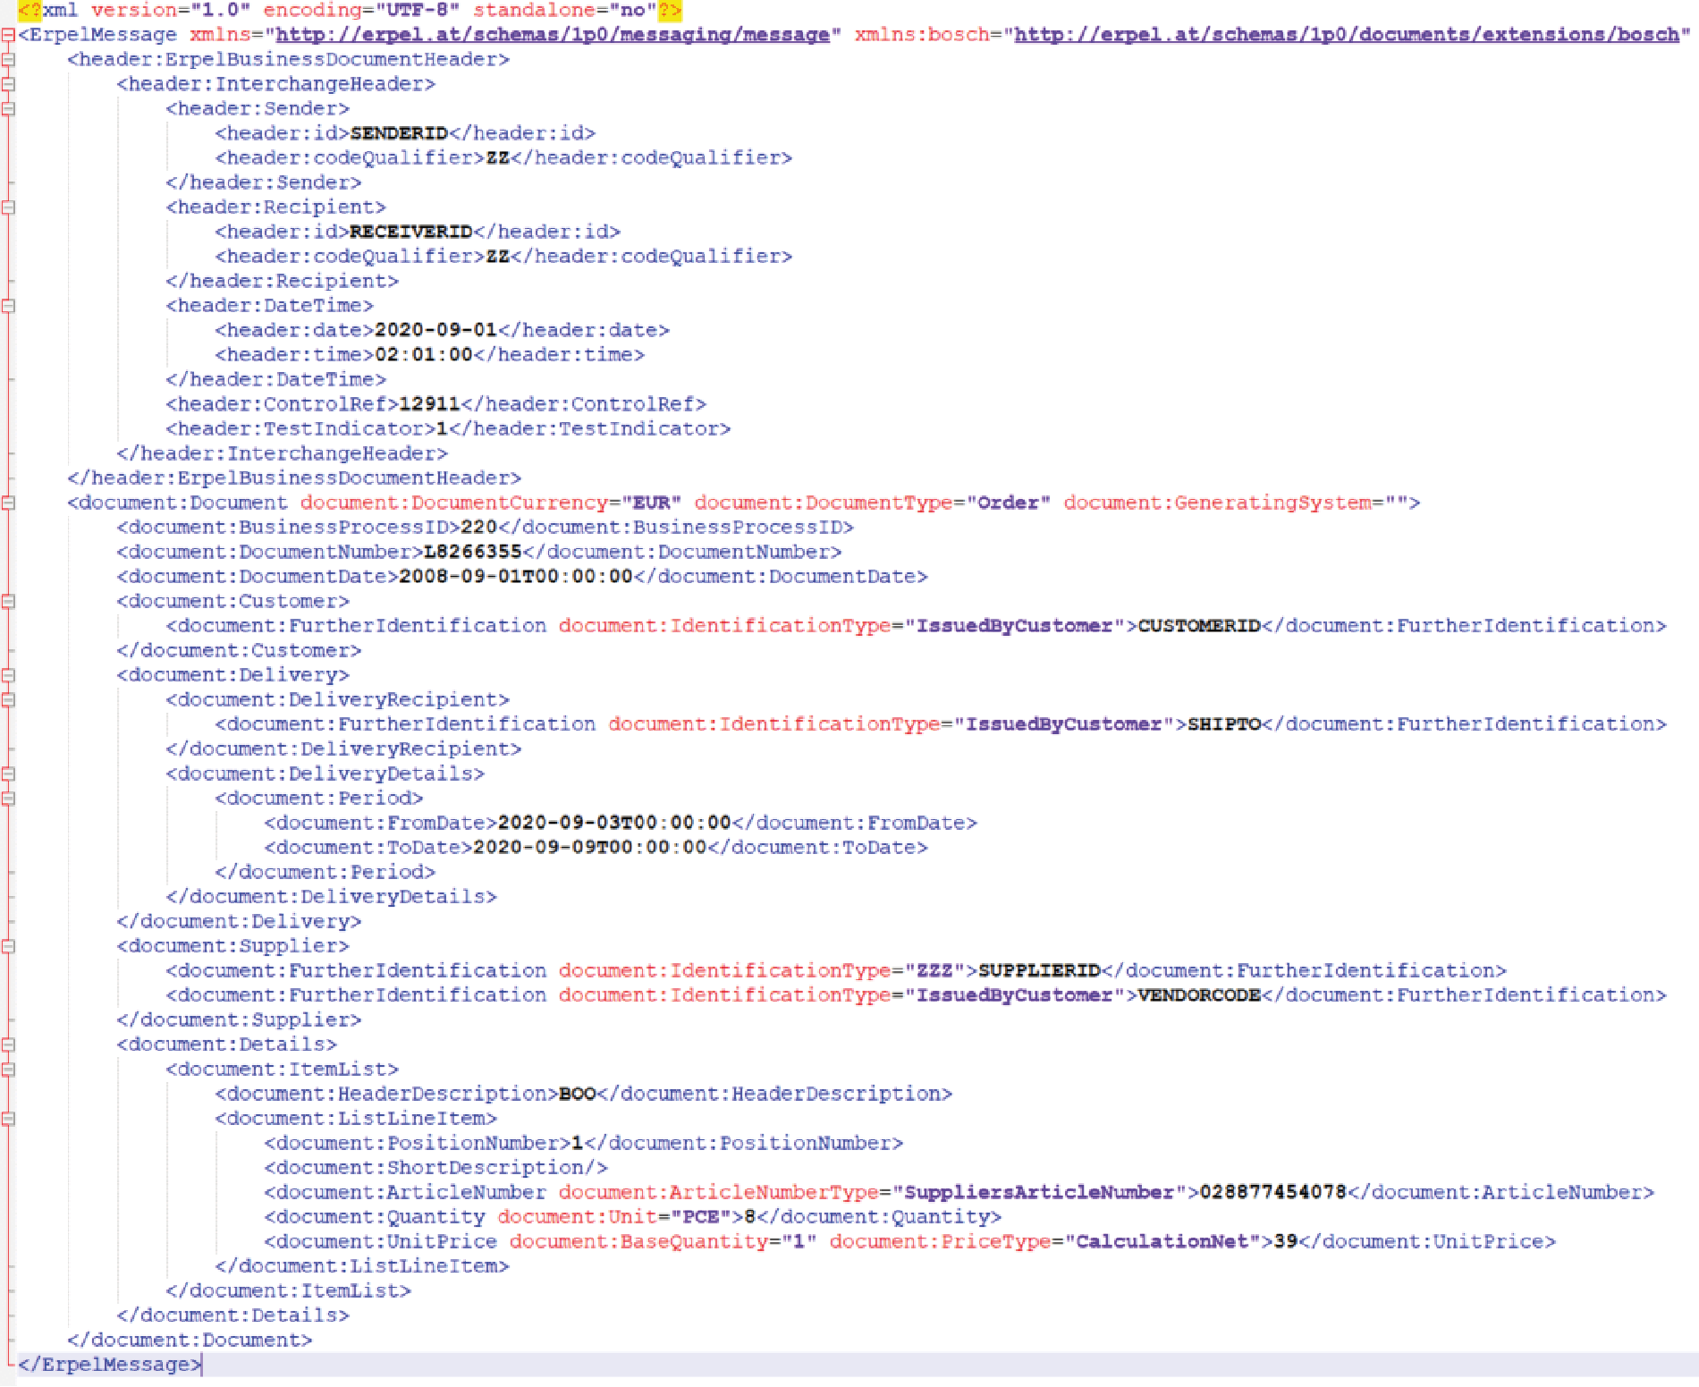1699x1387 pixels.
Task: Fold the document:DeliveryRecipient node
Action: (x=8, y=700)
